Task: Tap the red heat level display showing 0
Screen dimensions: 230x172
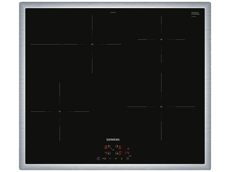Action: (x=120, y=153)
